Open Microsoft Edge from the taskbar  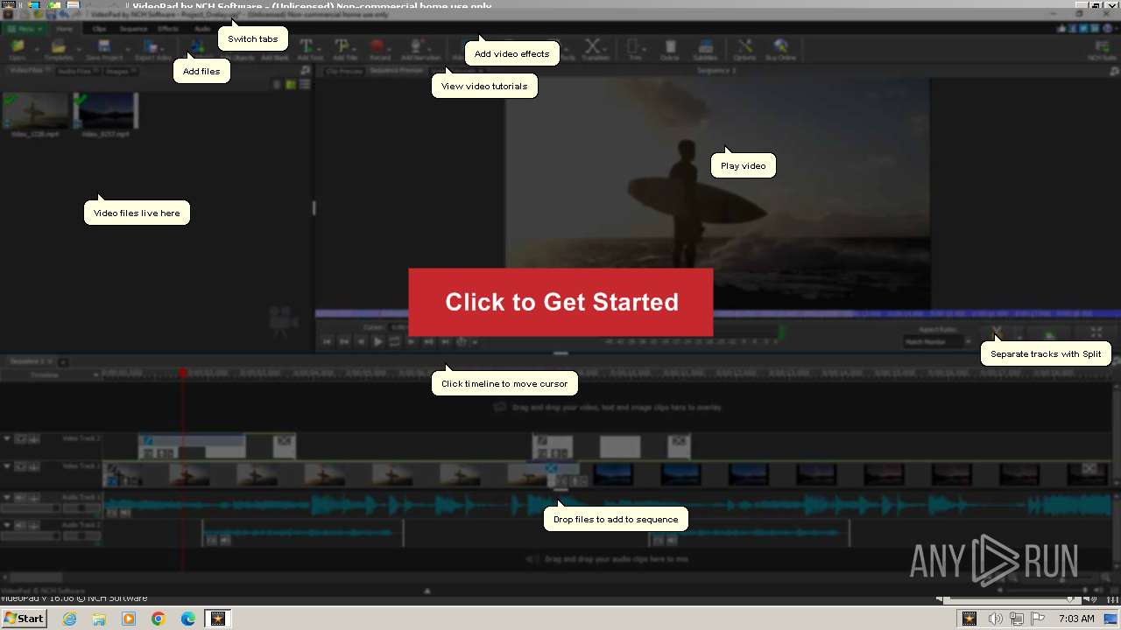[187, 619]
